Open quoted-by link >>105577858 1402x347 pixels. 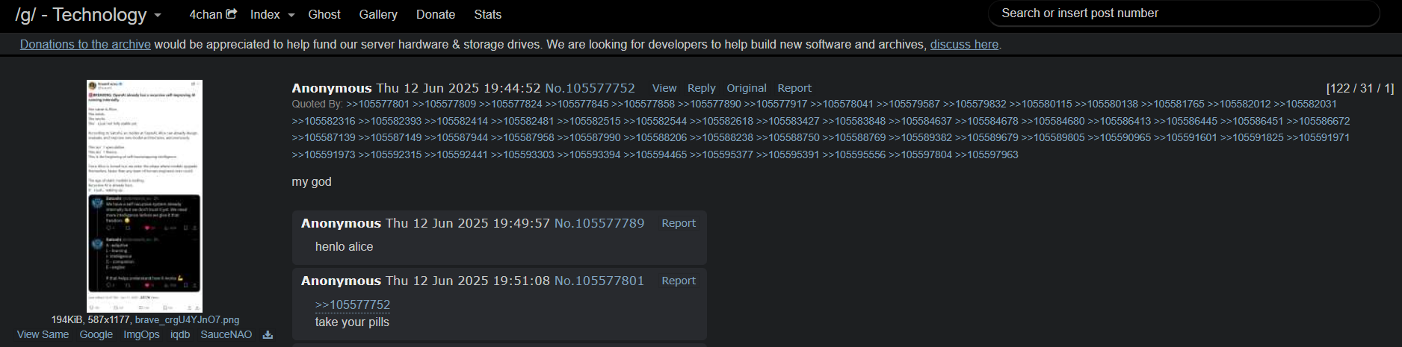coord(643,104)
